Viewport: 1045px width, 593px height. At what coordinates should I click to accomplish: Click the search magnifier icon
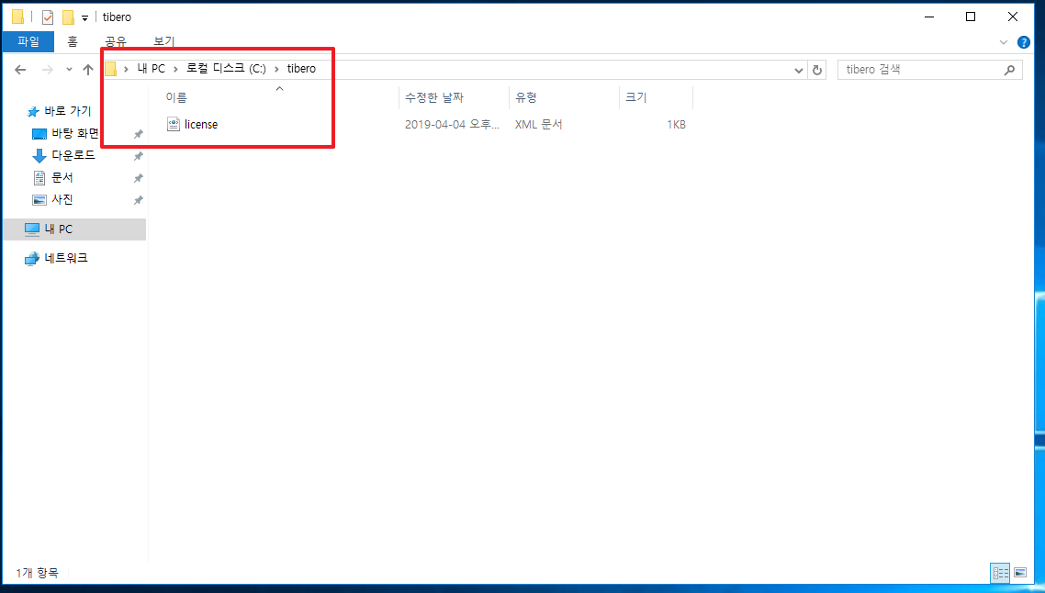coord(1010,69)
